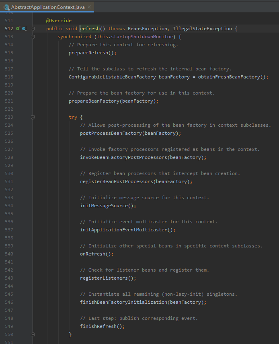
Task: Click comment 'Initialize event multicaster'
Action: (x=149, y=222)
